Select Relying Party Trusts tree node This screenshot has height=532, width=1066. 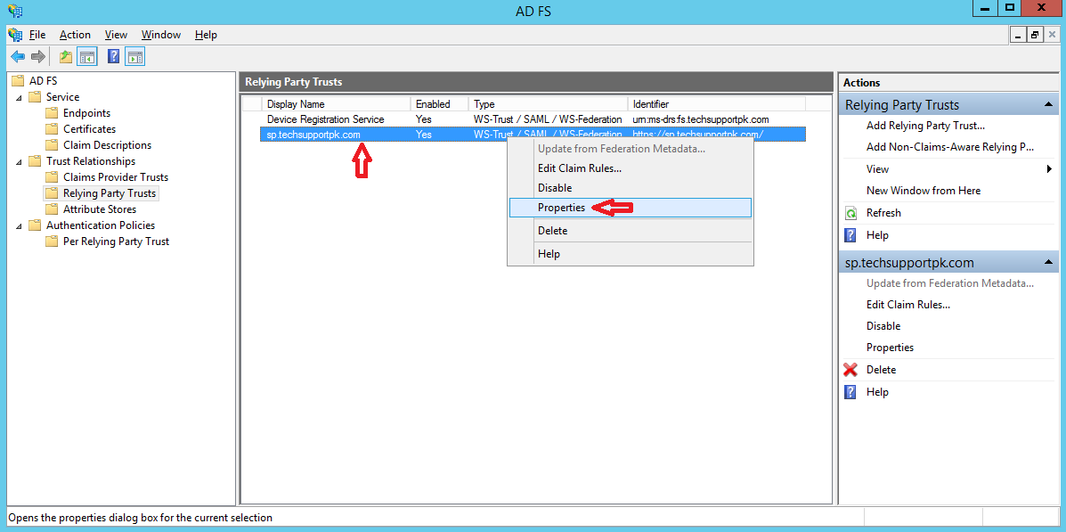110,193
